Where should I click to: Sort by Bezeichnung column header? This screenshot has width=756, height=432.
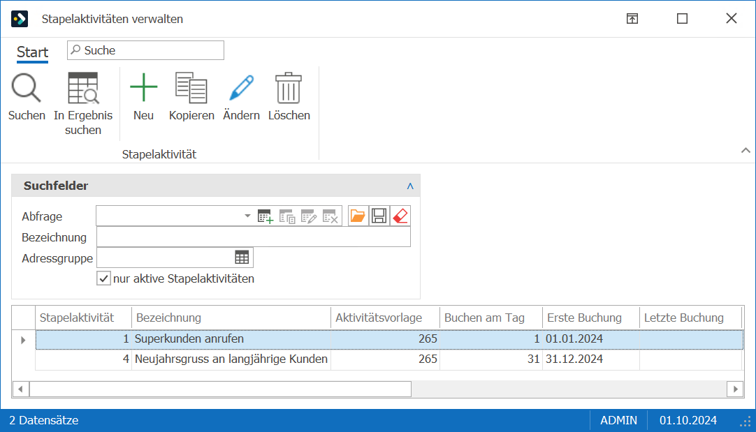231,318
